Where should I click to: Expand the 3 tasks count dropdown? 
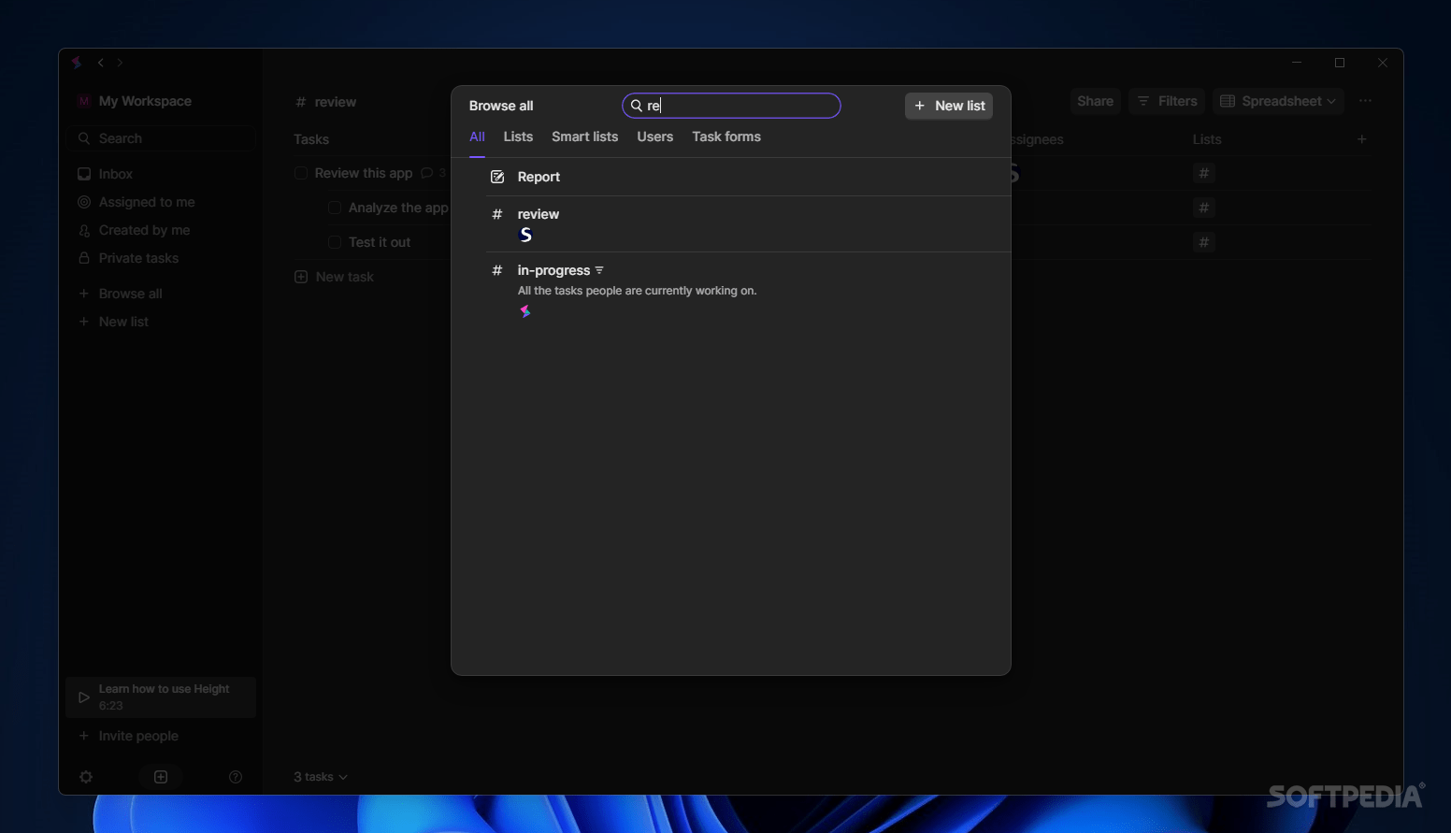[x=321, y=777]
